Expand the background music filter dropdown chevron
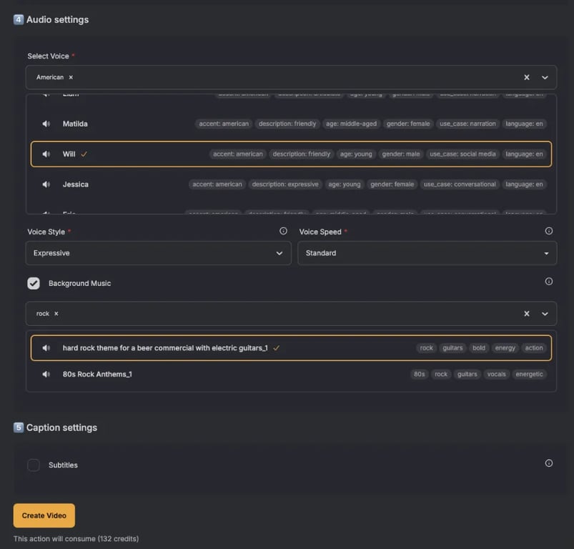 click(545, 314)
